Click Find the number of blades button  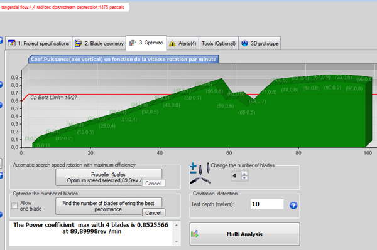pyautogui.click(x=109, y=206)
